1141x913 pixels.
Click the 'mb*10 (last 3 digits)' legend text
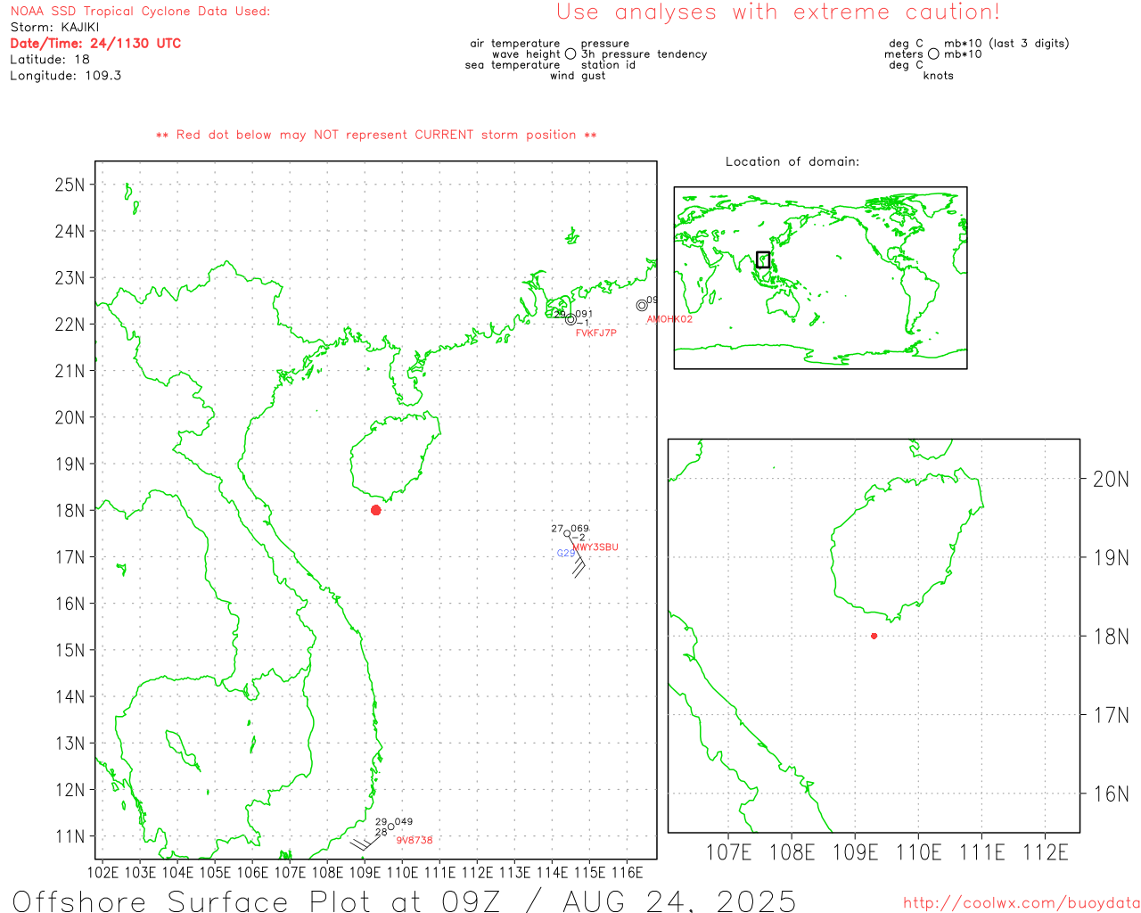tap(1006, 43)
